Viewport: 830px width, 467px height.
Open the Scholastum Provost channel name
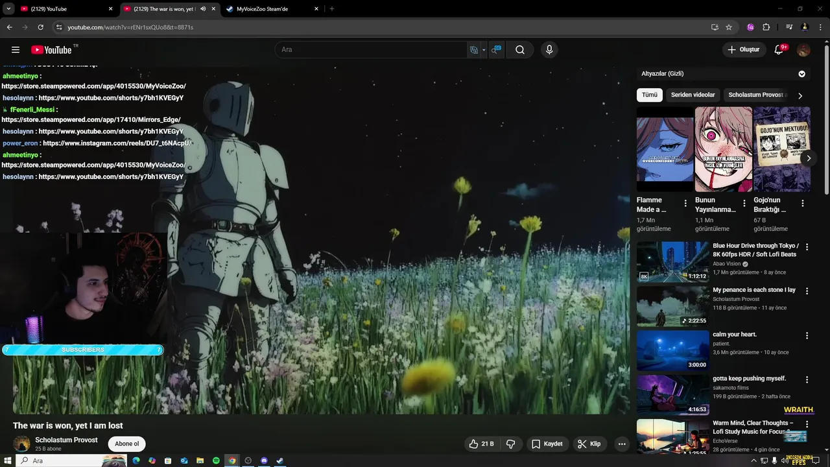66,440
